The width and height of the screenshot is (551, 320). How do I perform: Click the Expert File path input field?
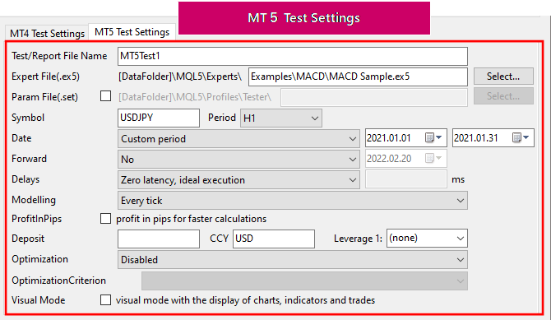click(358, 77)
